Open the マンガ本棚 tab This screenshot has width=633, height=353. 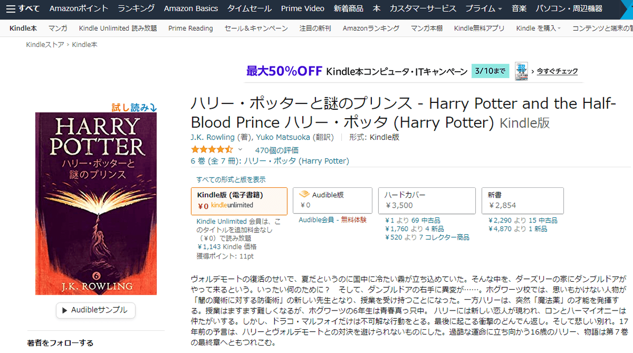(x=426, y=28)
